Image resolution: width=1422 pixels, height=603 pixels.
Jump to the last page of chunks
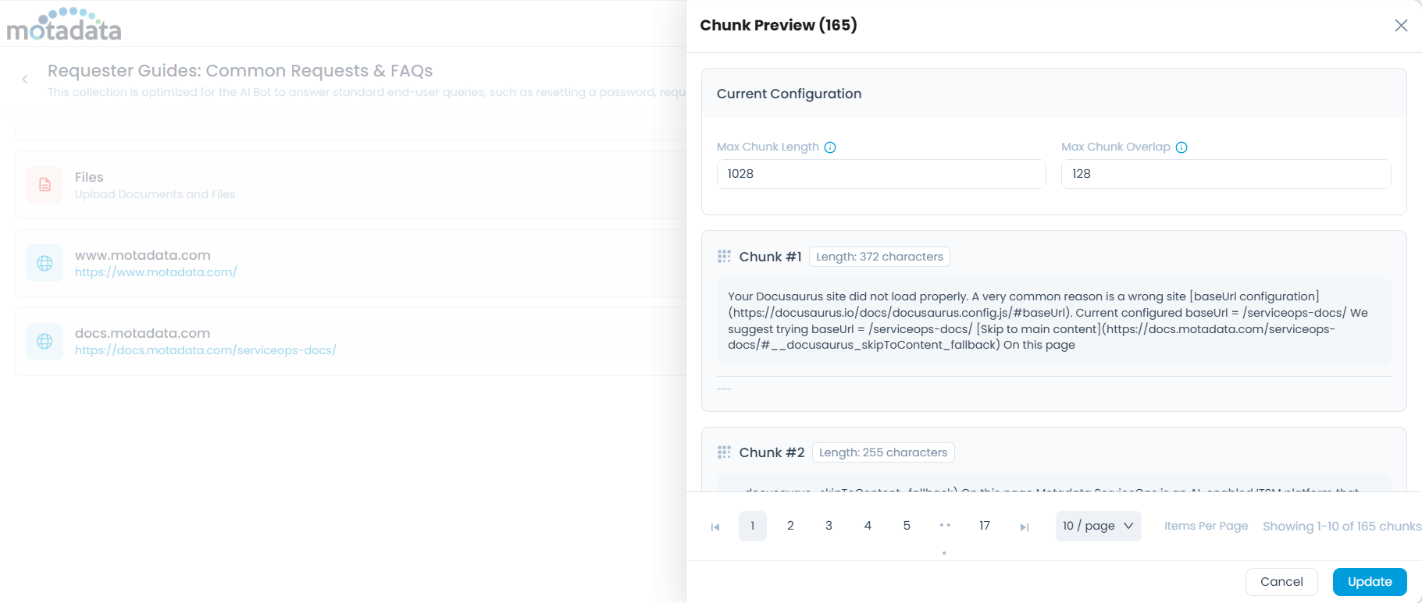[1025, 527]
